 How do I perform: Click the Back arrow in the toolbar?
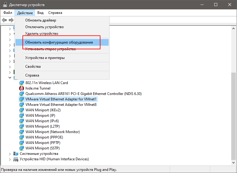(4, 20)
